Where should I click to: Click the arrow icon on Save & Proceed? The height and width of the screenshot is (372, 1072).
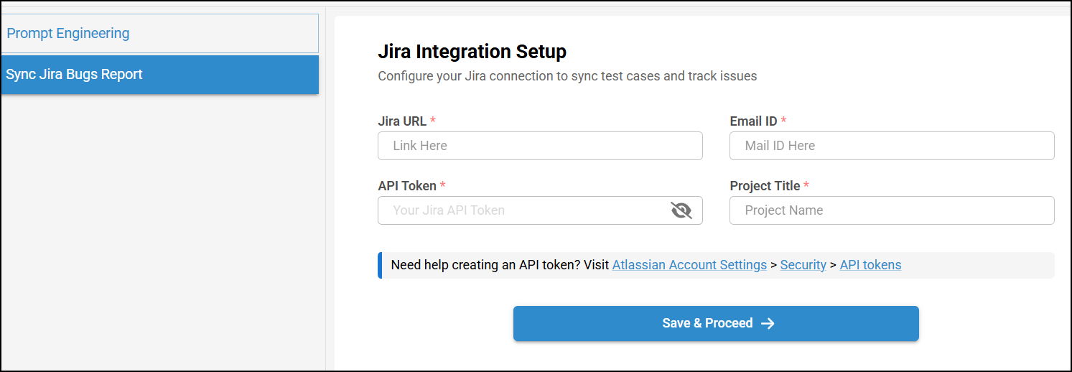768,324
